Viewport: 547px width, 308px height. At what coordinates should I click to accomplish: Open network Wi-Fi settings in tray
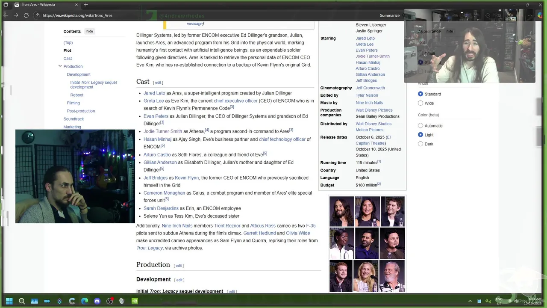pyautogui.click(x=509, y=301)
